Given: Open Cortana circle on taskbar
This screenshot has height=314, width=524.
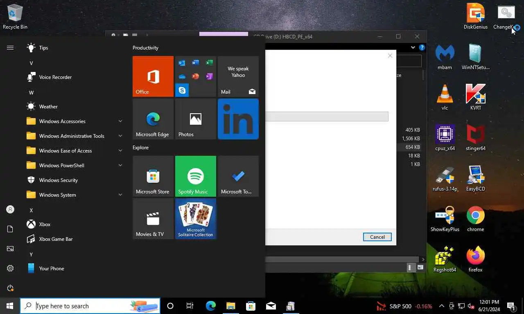Looking at the screenshot, I should coord(170,306).
